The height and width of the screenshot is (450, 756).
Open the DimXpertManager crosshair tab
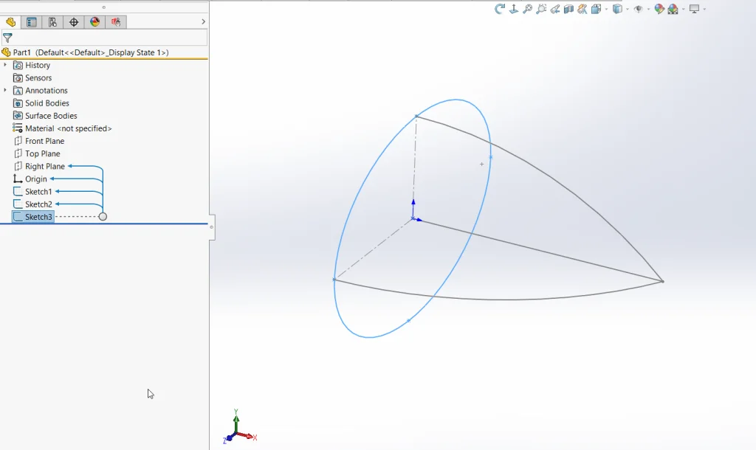click(x=74, y=22)
